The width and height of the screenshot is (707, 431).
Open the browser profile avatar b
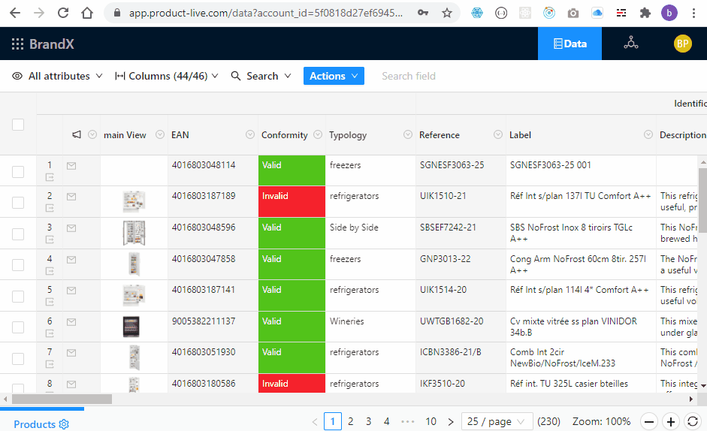[x=669, y=13]
